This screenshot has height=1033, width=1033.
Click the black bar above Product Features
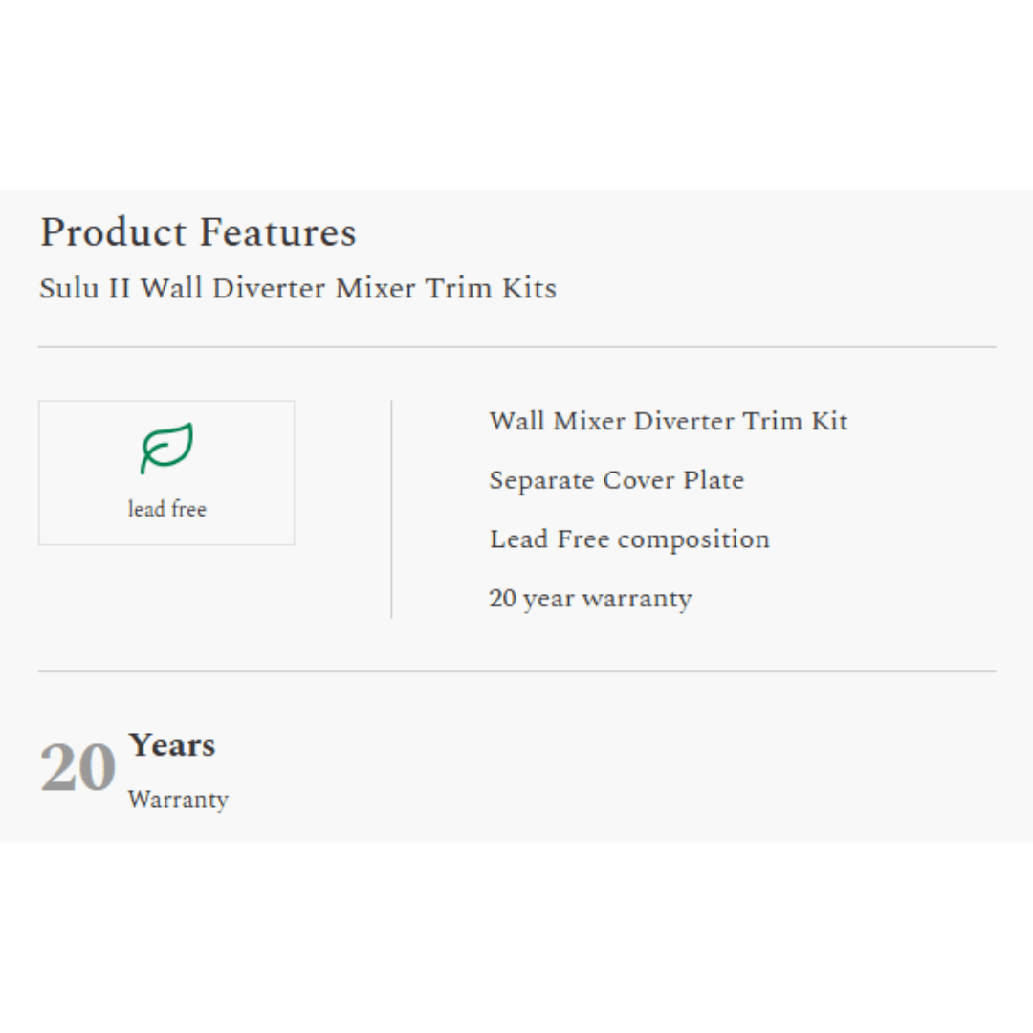click(516, 94)
